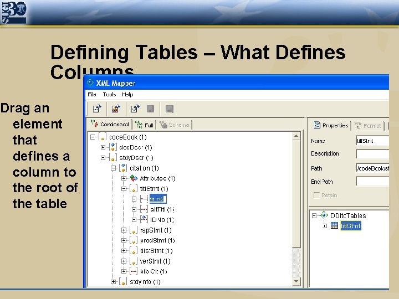Click the second toolbar open-map icon
The image size is (399, 299).
[116, 109]
